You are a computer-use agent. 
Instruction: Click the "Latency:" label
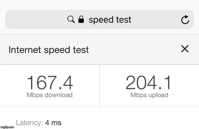[29, 123]
